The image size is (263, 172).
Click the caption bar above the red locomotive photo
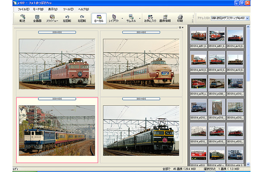tap(57, 32)
